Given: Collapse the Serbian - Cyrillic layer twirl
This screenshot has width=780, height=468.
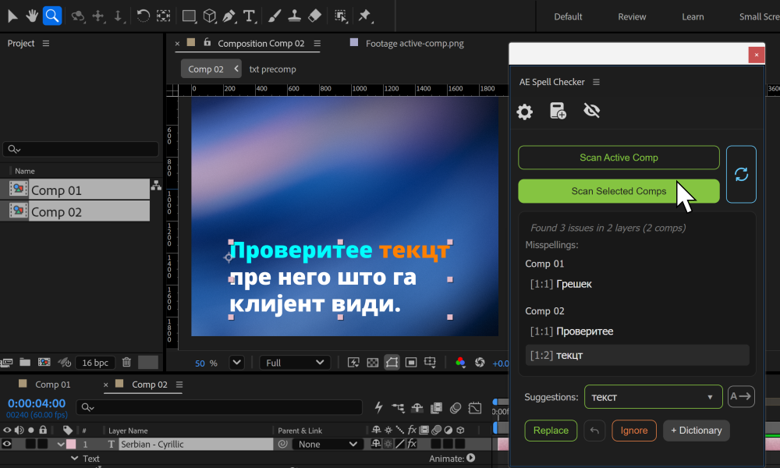Looking at the screenshot, I should tap(61, 444).
